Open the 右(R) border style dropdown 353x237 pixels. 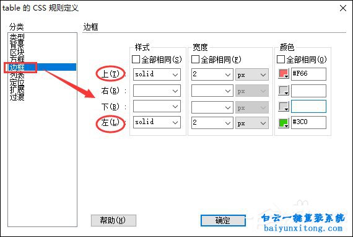pyautogui.click(x=157, y=91)
